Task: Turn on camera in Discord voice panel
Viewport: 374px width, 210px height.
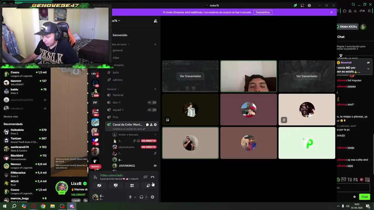Action: [99, 185]
